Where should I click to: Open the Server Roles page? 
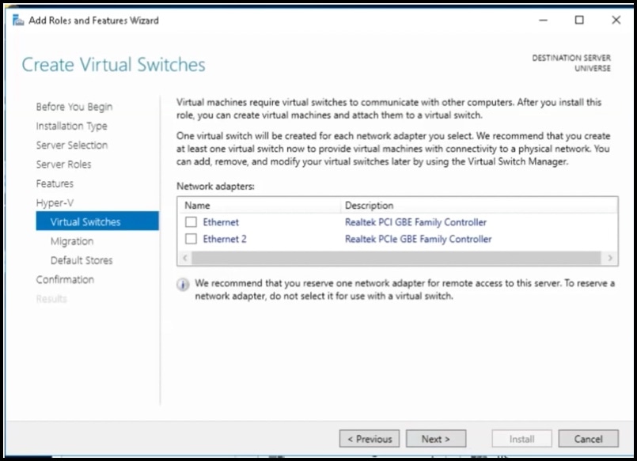tap(63, 164)
